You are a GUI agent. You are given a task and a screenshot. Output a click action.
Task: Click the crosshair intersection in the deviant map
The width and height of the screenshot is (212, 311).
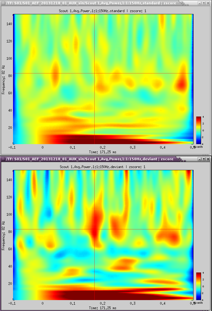(x=95, y=229)
